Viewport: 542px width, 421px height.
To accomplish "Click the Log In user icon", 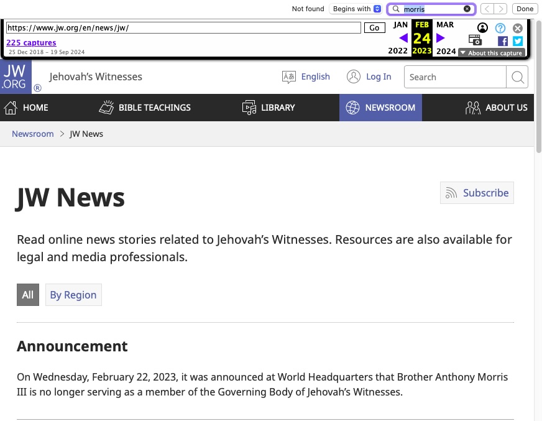I will tap(353, 76).
